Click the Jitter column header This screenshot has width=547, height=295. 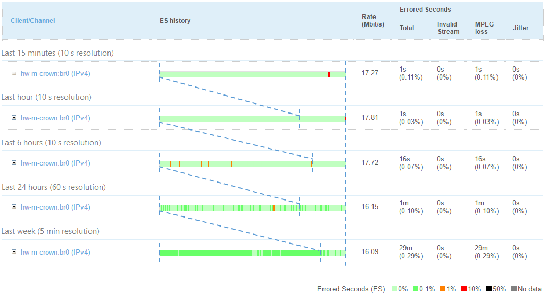pos(520,28)
